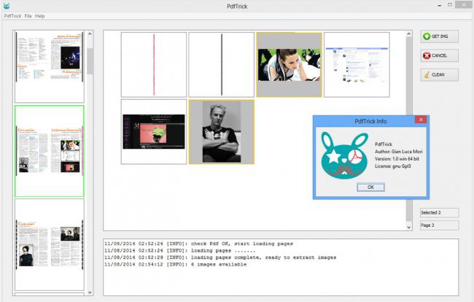Open the PdfTrick menu
The width and height of the screenshot is (474, 302).
[12, 16]
